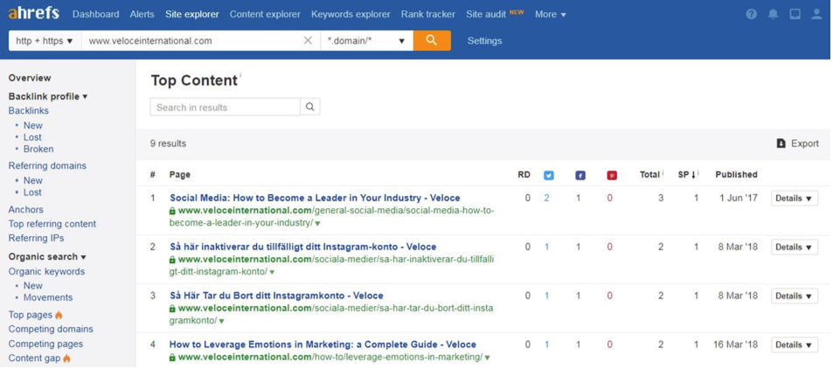Sort by Twitter shares column icon
Image resolution: width=833 pixels, height=369 pixels.
[548, 175]
